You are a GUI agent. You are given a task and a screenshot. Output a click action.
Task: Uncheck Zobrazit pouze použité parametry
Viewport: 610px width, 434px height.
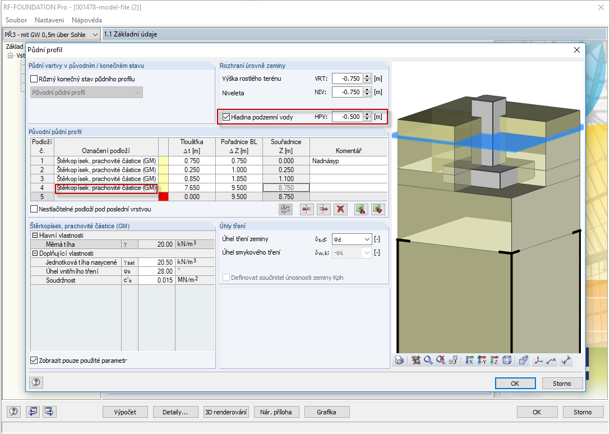tap(34, 361)
